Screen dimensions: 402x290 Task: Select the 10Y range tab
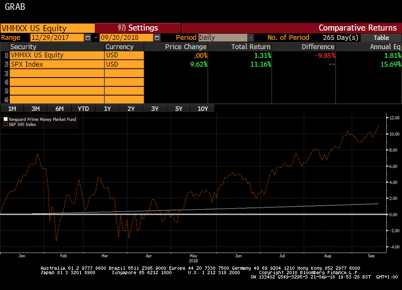pyautogui.click(x=203, y=109)
